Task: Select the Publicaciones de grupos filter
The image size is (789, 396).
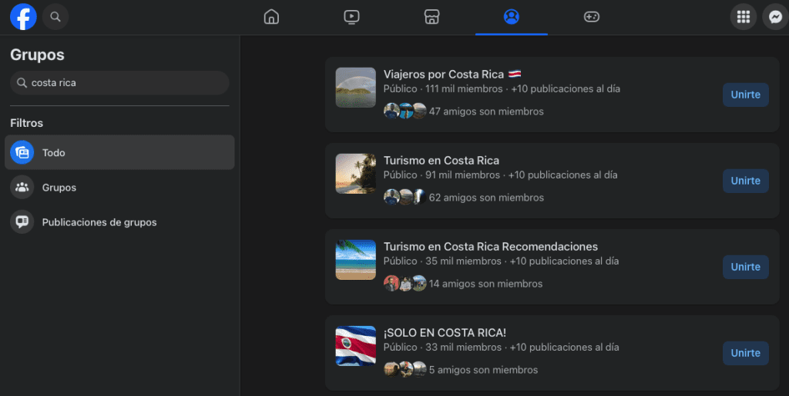Action: (119, 222)
